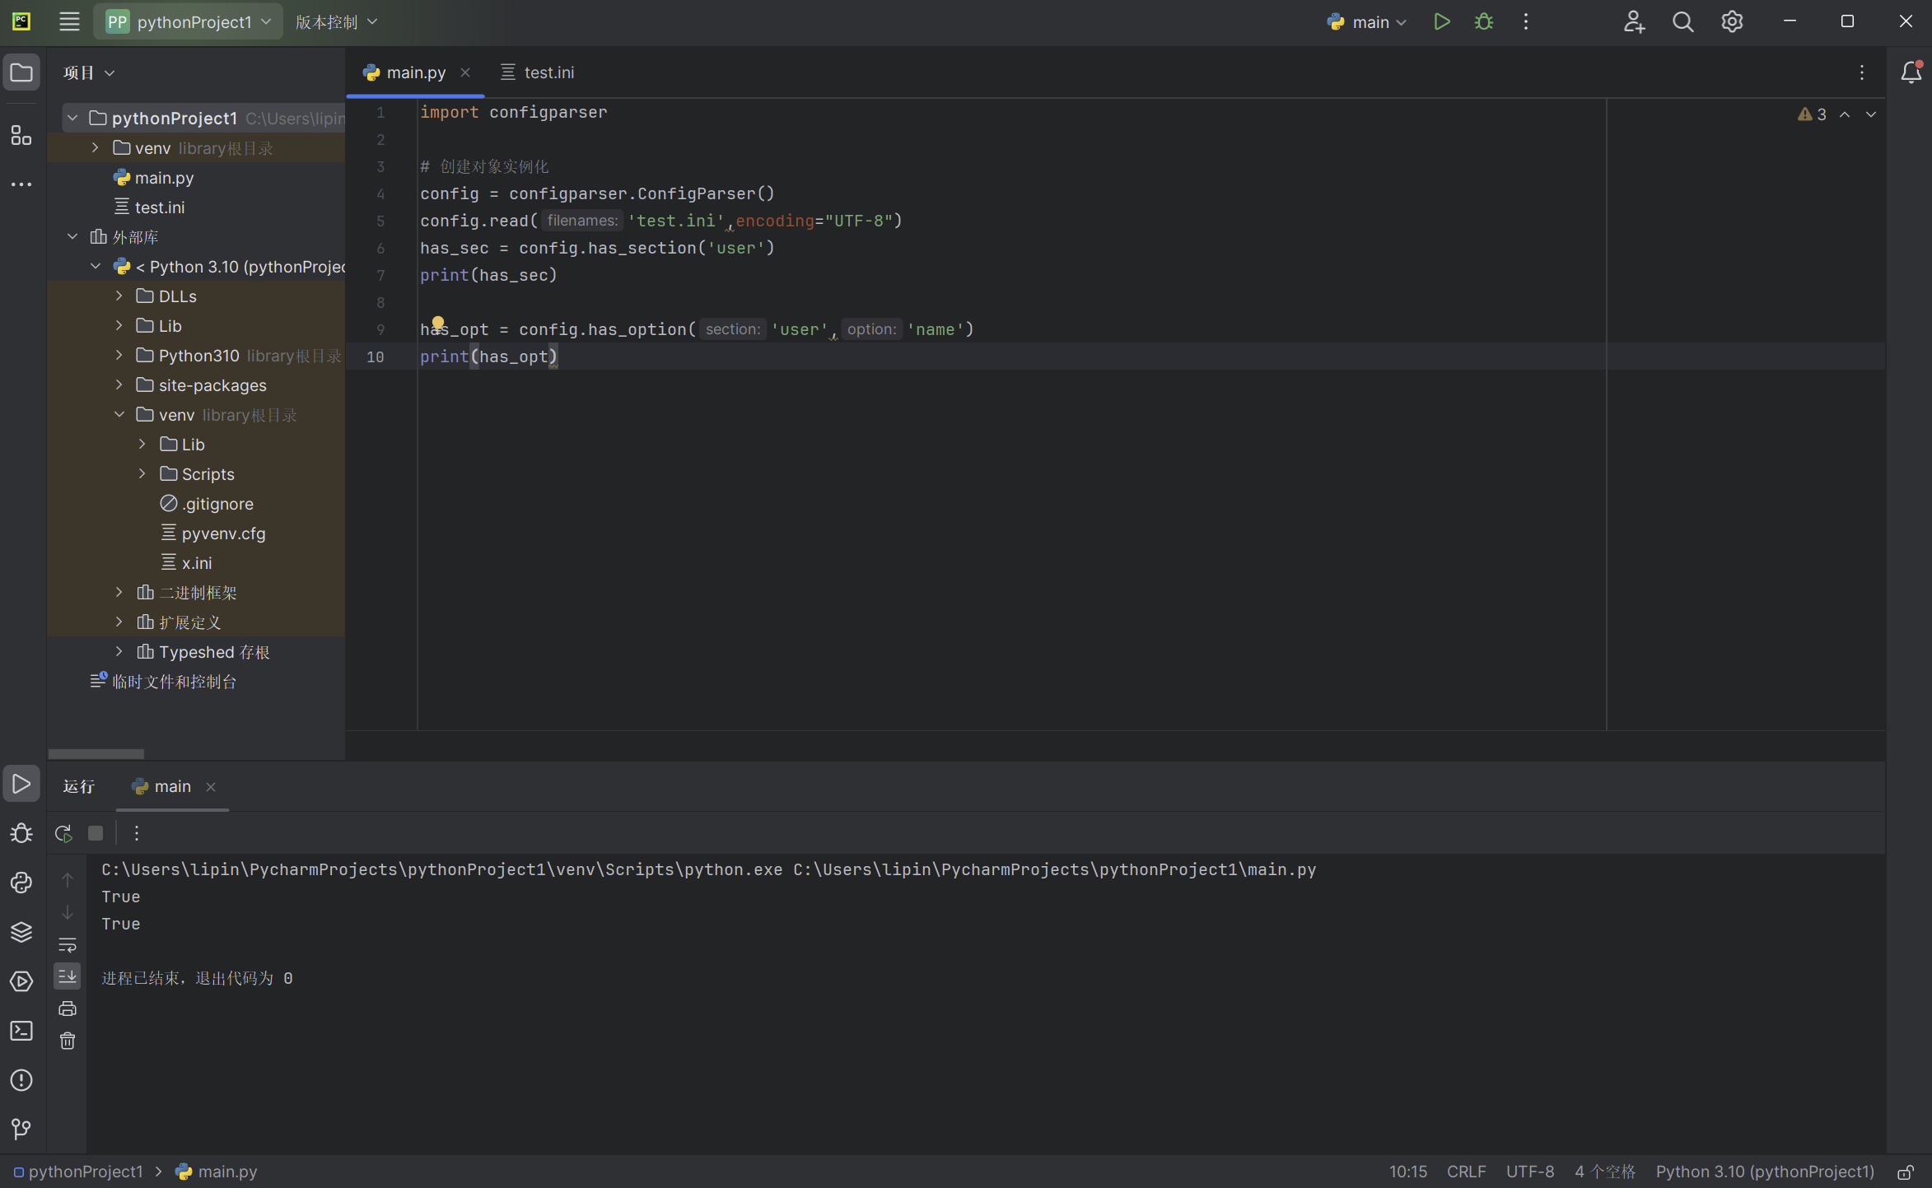The width and height of the screenshot is (1932, 1188).
Task: Toggle Project tool window folder icon
Action: [21, 72]
